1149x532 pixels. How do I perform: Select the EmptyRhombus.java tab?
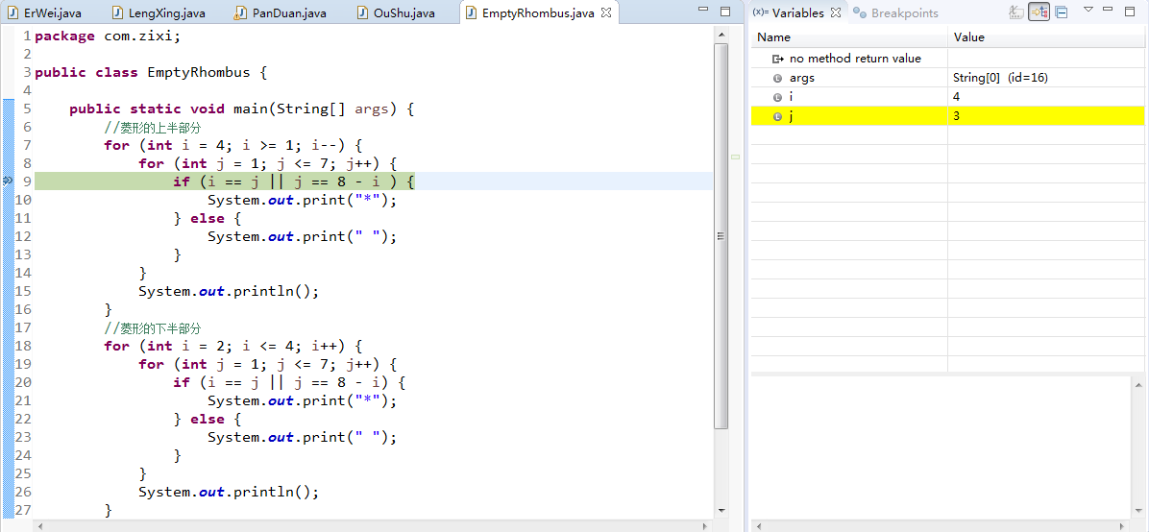(537, 13)
